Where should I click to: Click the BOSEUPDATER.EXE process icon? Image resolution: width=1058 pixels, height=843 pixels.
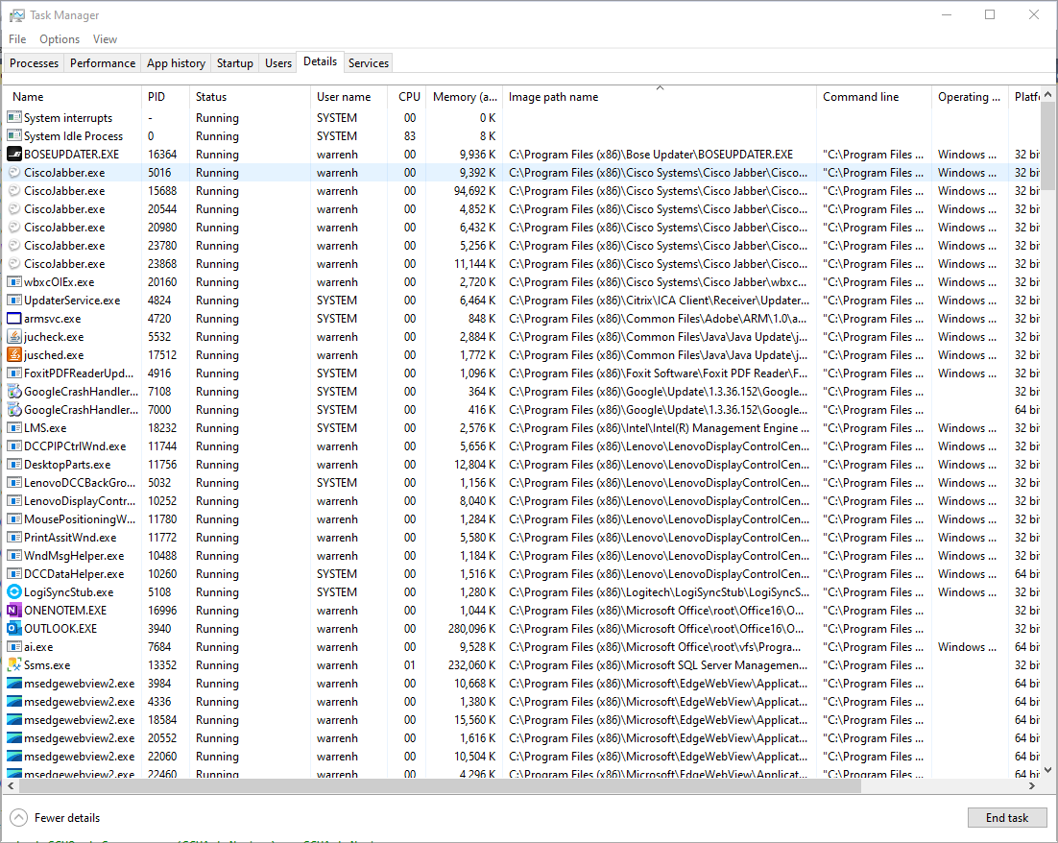click(x=14, y=154)
